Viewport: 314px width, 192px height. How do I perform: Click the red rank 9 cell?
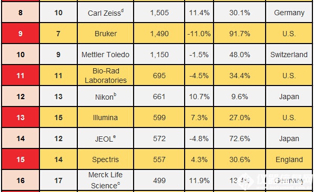click(21, 34)
